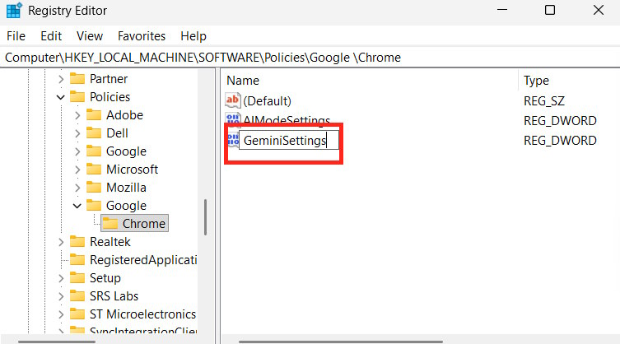Open the Help menu
The height and width of the screenshot is (344, 620).
[x=193, y=36]
